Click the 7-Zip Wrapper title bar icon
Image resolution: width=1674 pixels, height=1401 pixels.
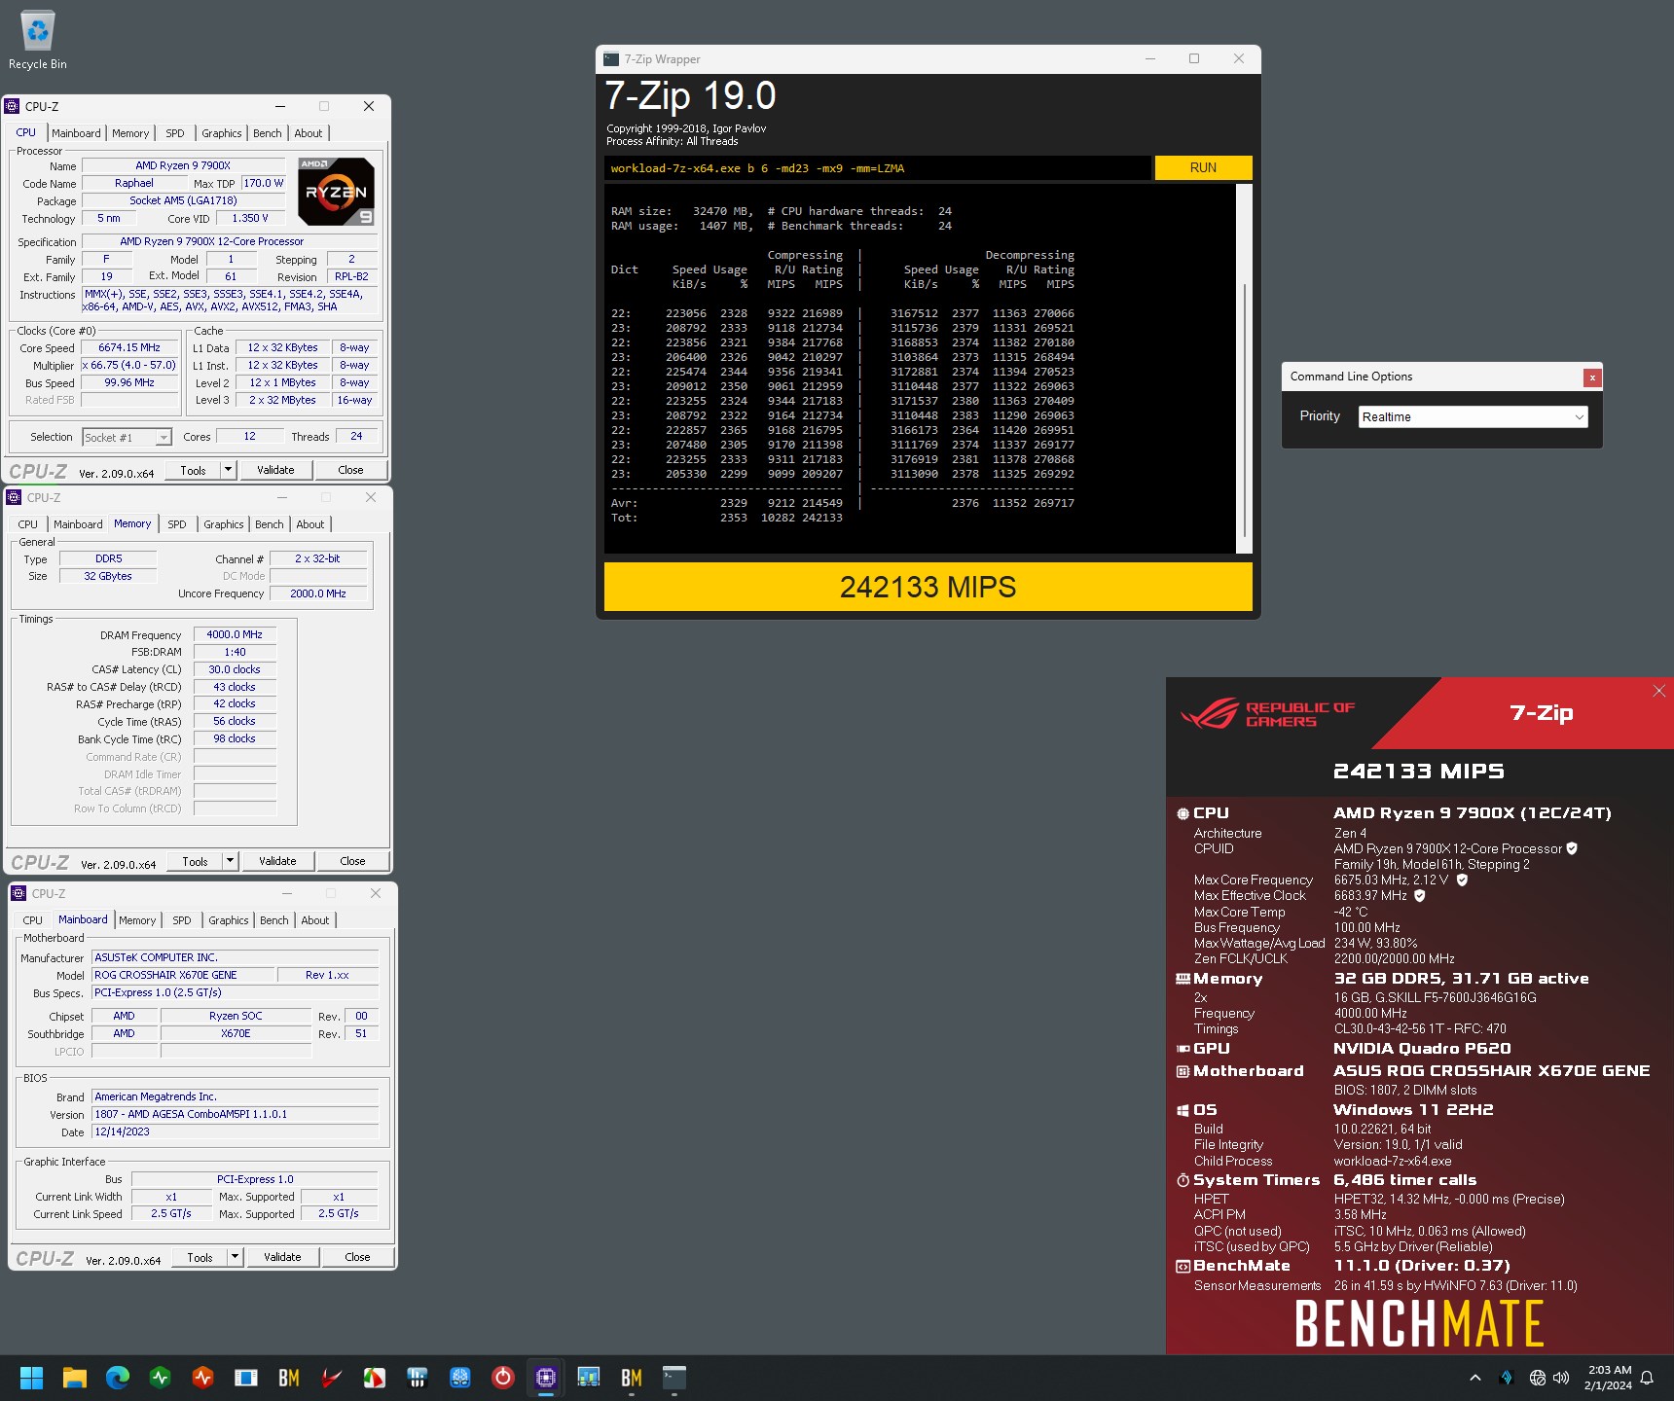tap(611, 59)
